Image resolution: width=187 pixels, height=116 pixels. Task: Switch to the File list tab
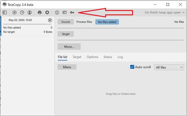[63, 57]
